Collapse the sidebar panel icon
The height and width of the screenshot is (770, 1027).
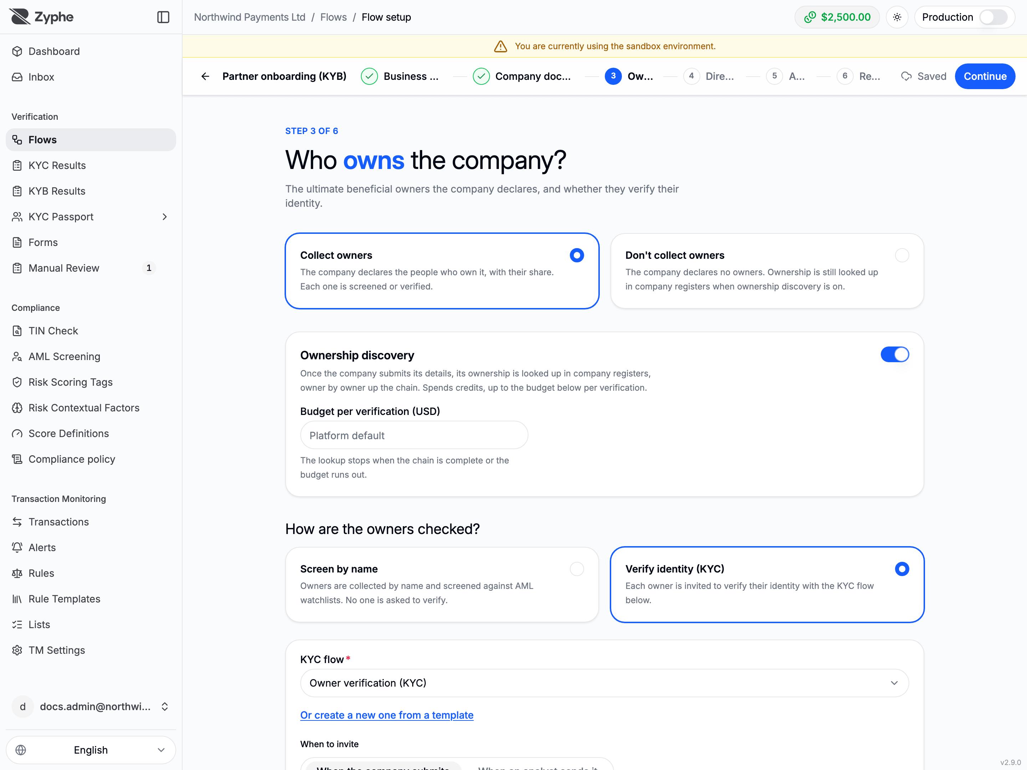tap(163, 17)
